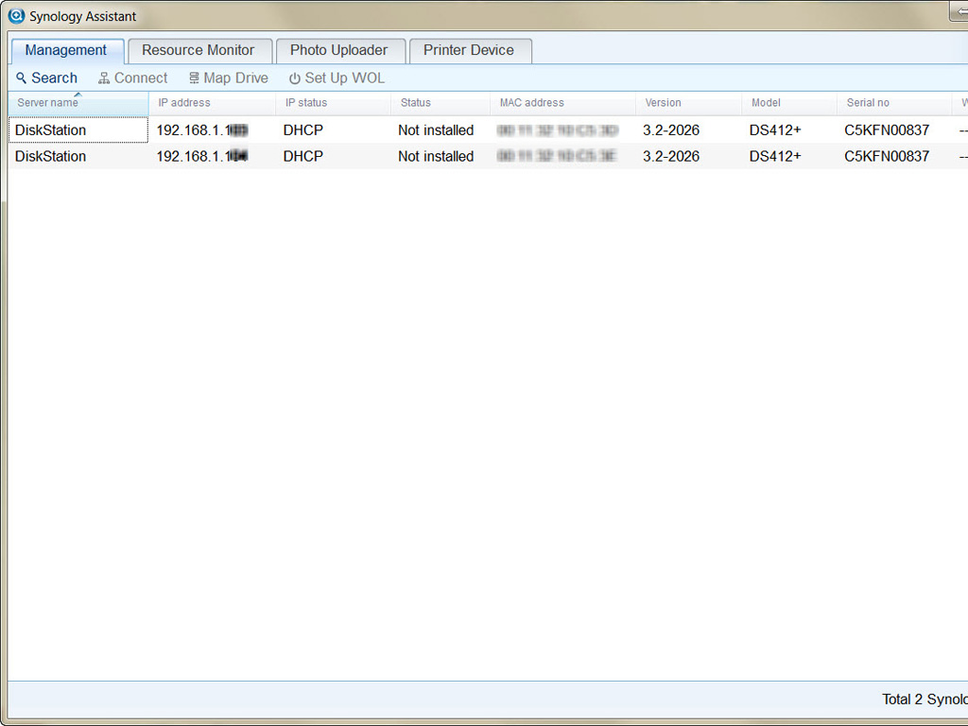Click the Total 2 Synology status text
Image resolution: width=968 pixels, height=726 pixels.
(x=925, y=700)
